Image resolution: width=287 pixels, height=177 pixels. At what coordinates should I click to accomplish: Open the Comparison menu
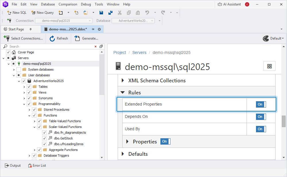pyautogui.click(x=68, y=4)
